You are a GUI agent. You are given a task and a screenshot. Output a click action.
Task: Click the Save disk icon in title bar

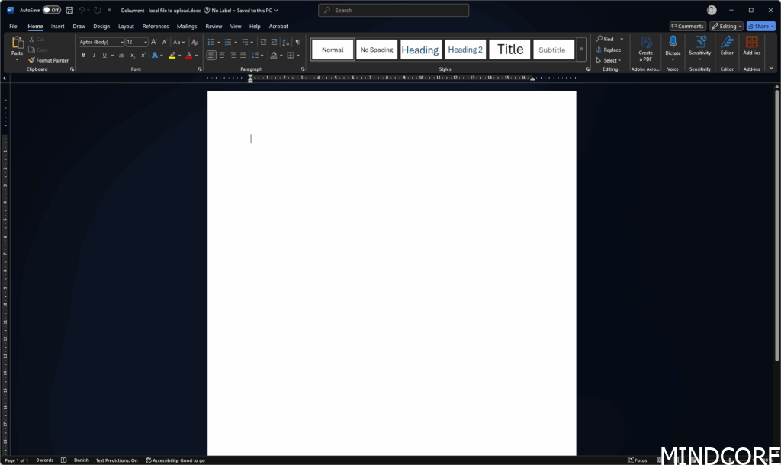click(x=69, y=10)
